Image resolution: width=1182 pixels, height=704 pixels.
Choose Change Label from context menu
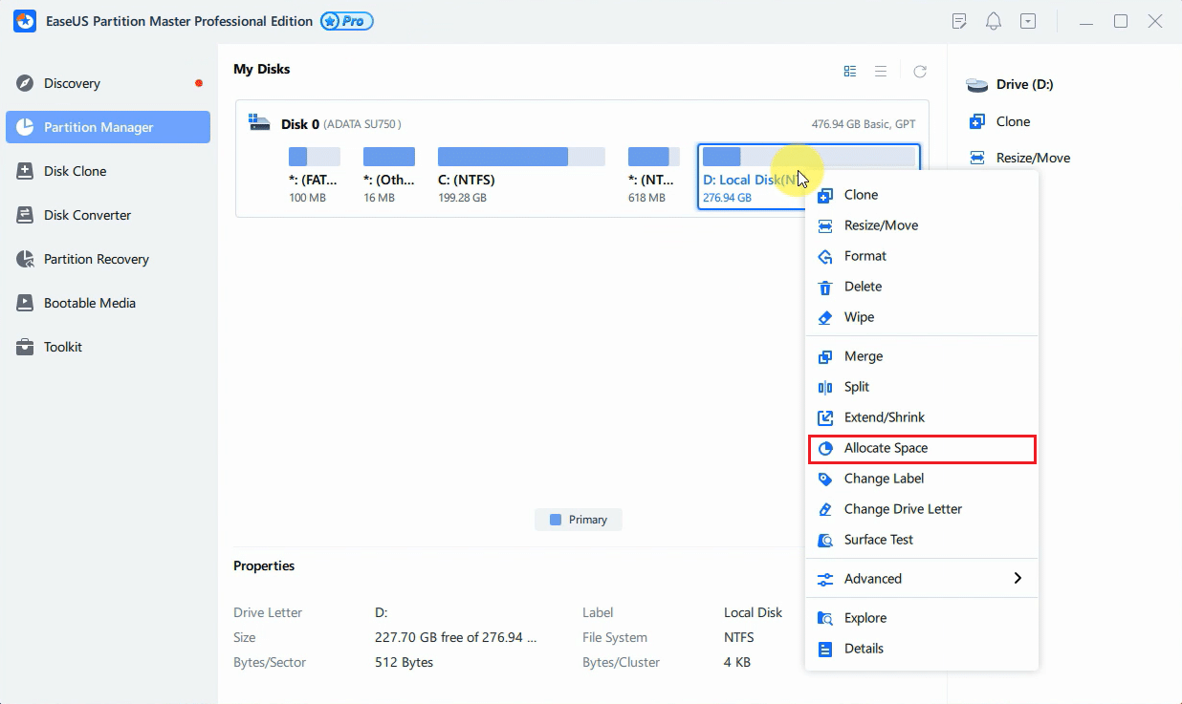tap(922, 479)
